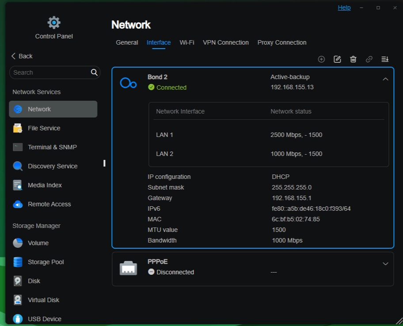Viewport: 403px width, 326px height.
Task: Click the Bond 2 interface icon
Action: pos(128,83)
